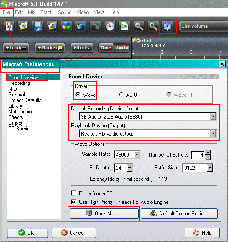Click the +Track button

[16, 48]
